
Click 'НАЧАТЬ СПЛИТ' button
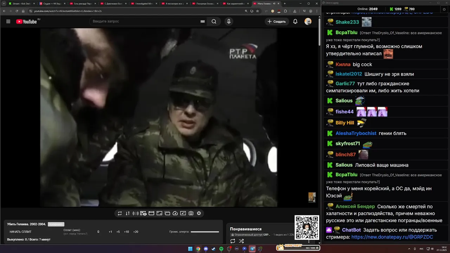(20, 232)
